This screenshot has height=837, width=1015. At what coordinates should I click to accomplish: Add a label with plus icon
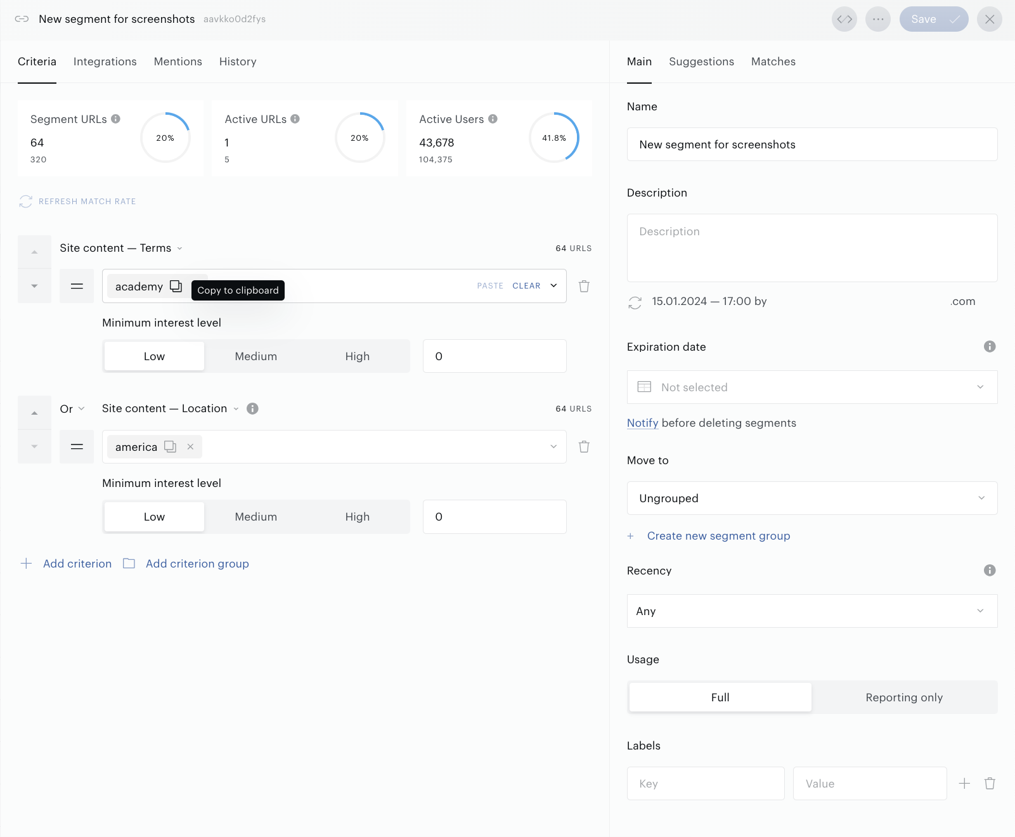point(964,783)
